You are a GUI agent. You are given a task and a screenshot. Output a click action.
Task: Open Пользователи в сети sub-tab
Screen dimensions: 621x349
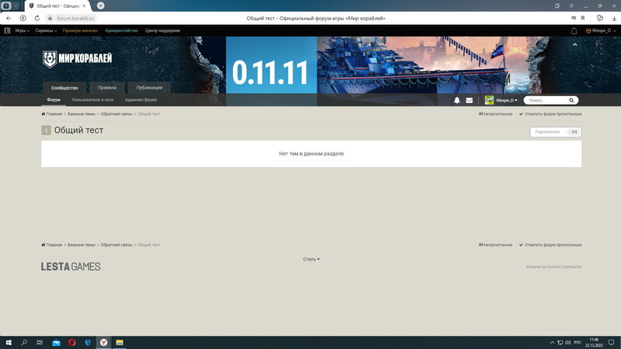tap(92, 100)
